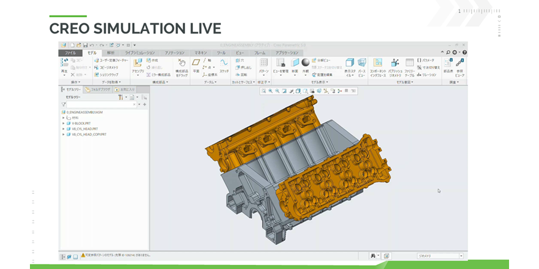539x269 pixels.
Task: Expand the V8_CYL_HEAD_COPY.PRT tree node
Action: 63,134
